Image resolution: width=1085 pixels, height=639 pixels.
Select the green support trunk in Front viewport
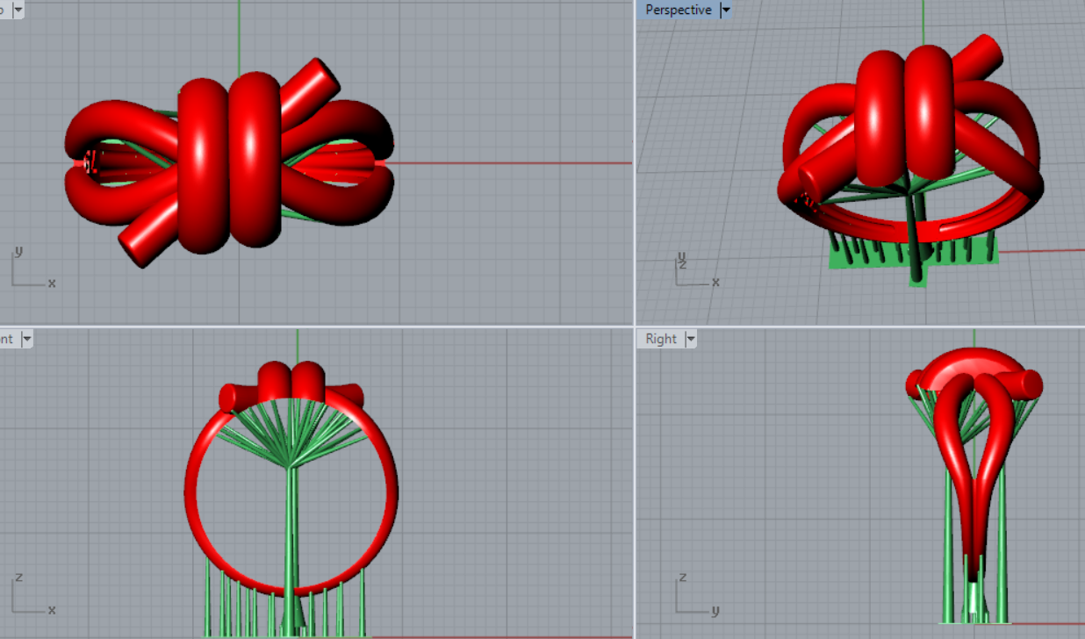(x=291, y=527)
